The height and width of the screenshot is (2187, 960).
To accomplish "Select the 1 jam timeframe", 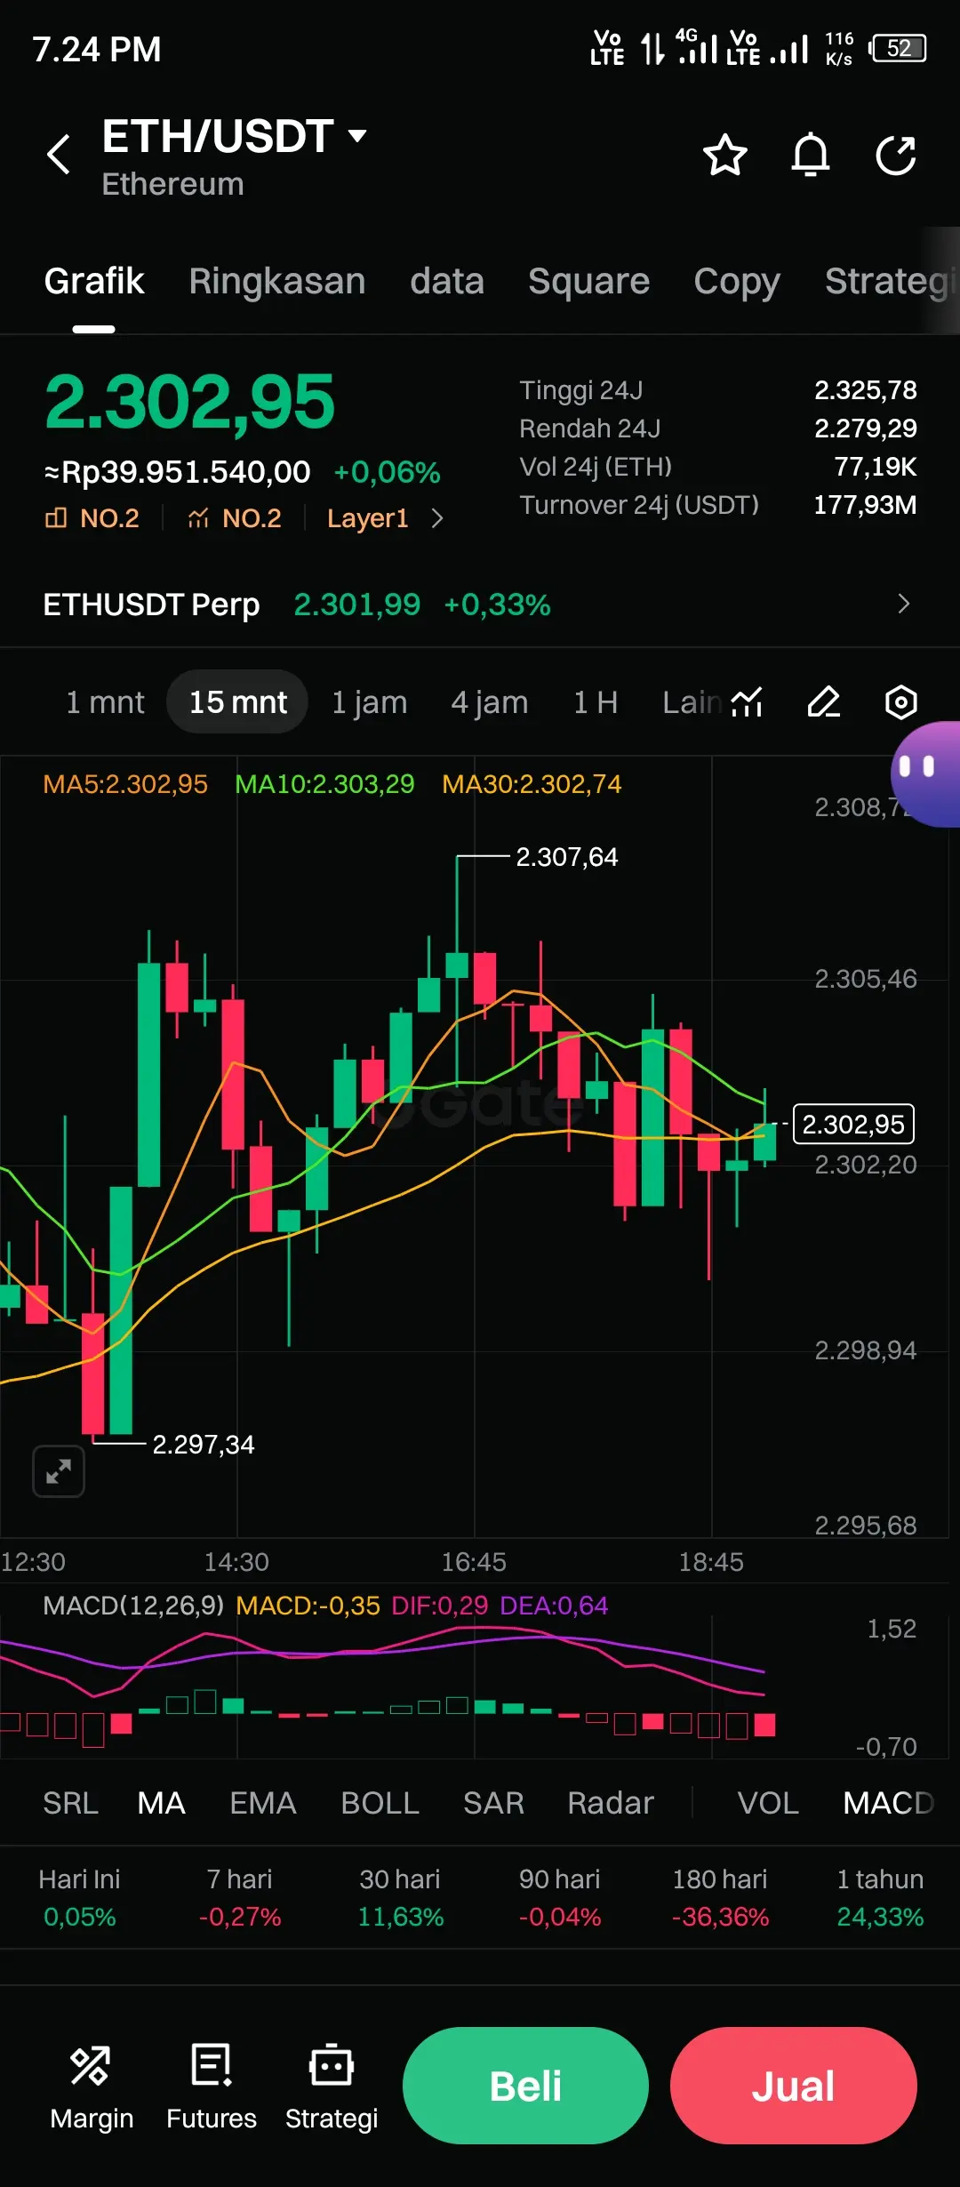I will [x=370, y=702].
